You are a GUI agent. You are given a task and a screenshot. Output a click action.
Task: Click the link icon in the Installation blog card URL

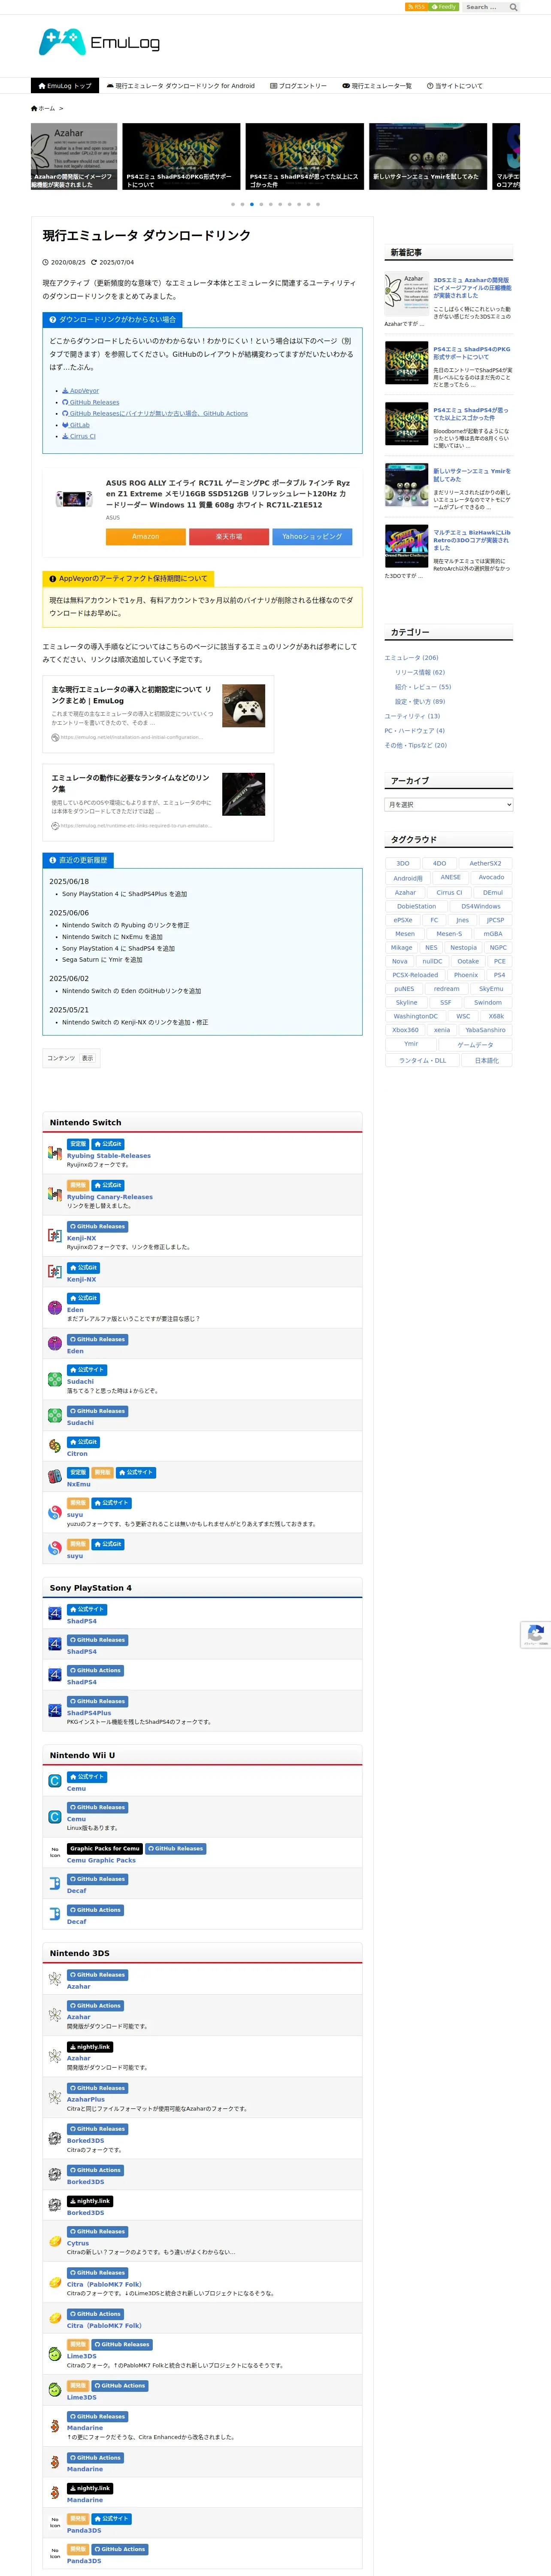[x=55, y=737]
